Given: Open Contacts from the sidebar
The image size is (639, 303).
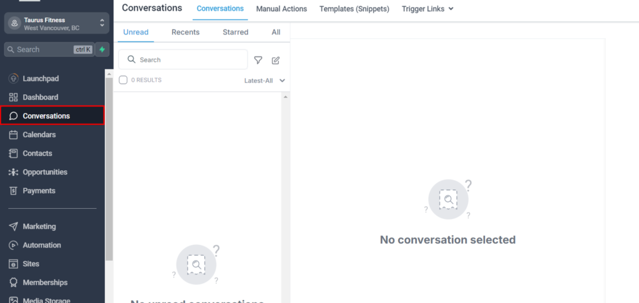Looking at the screenshot, I should click(37, 153).
